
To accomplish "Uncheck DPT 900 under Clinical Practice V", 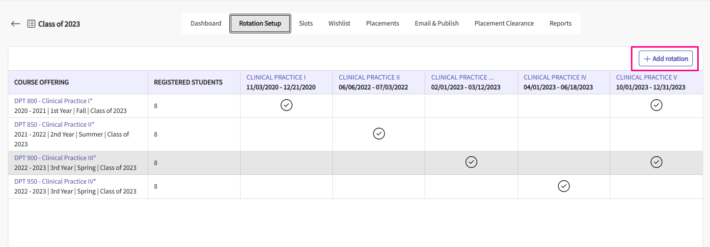I will (x=656, y=162).
